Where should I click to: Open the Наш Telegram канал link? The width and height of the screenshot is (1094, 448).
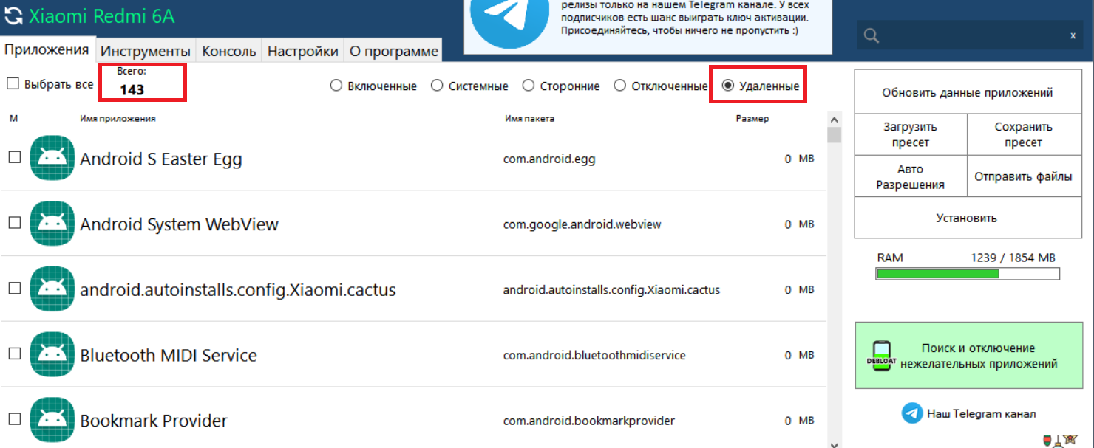tap(982, 413)
